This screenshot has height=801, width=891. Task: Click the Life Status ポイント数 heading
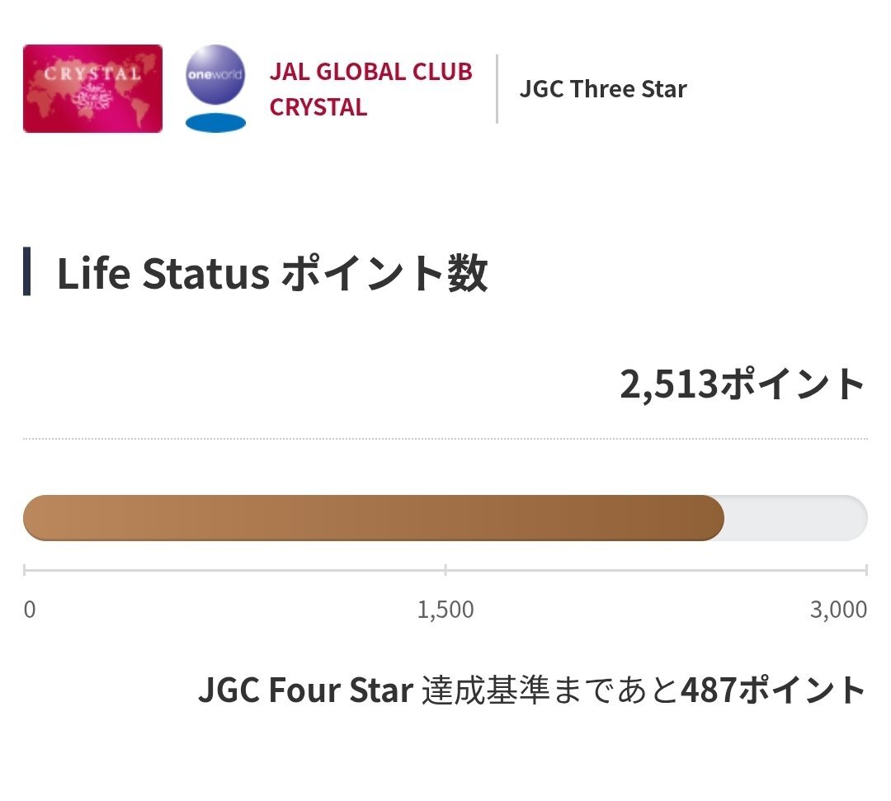(272, 273)
